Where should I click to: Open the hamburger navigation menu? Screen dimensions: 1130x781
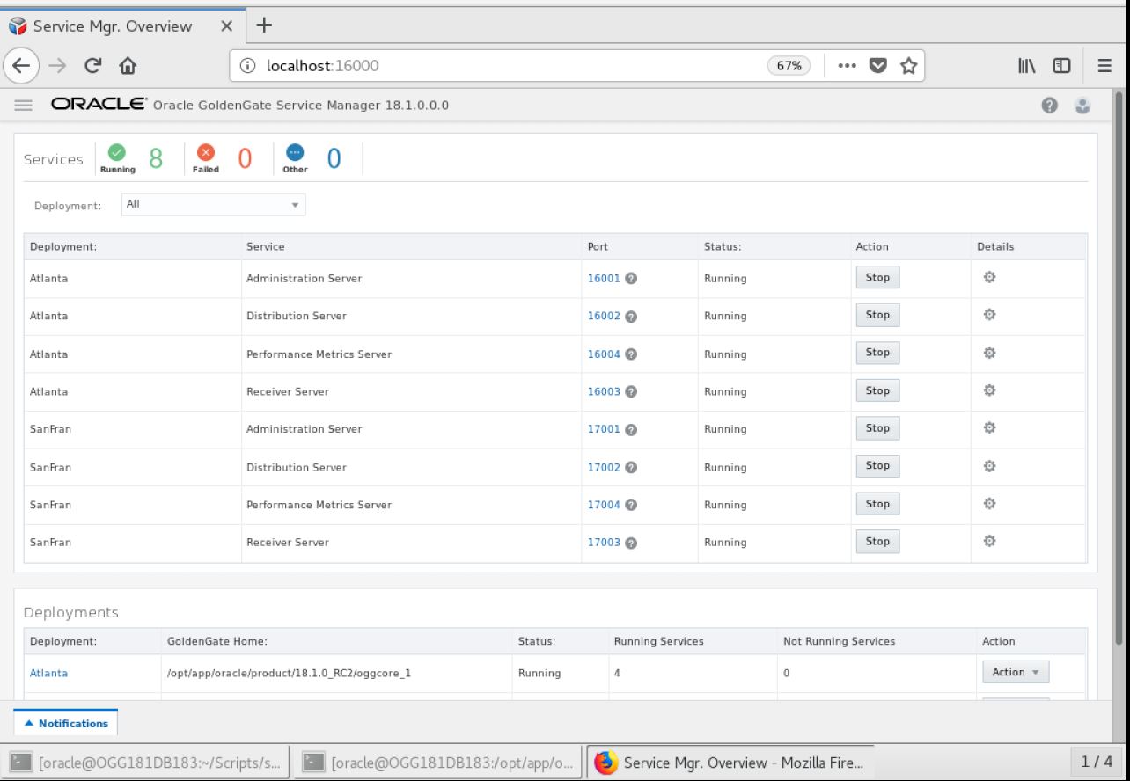pos(23,106)
